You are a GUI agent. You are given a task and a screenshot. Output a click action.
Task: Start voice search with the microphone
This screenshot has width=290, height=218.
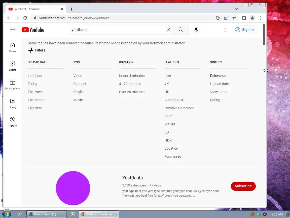pyautogui.click(x=196, y=30)
